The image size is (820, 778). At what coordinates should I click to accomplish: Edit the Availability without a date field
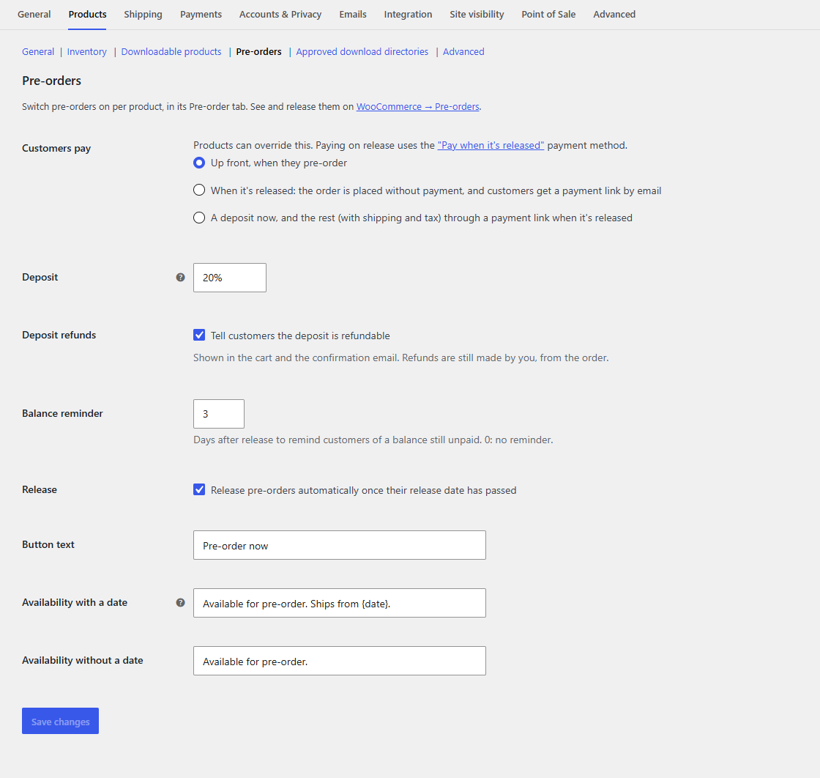pyautogui.click(x=340, y=661)
